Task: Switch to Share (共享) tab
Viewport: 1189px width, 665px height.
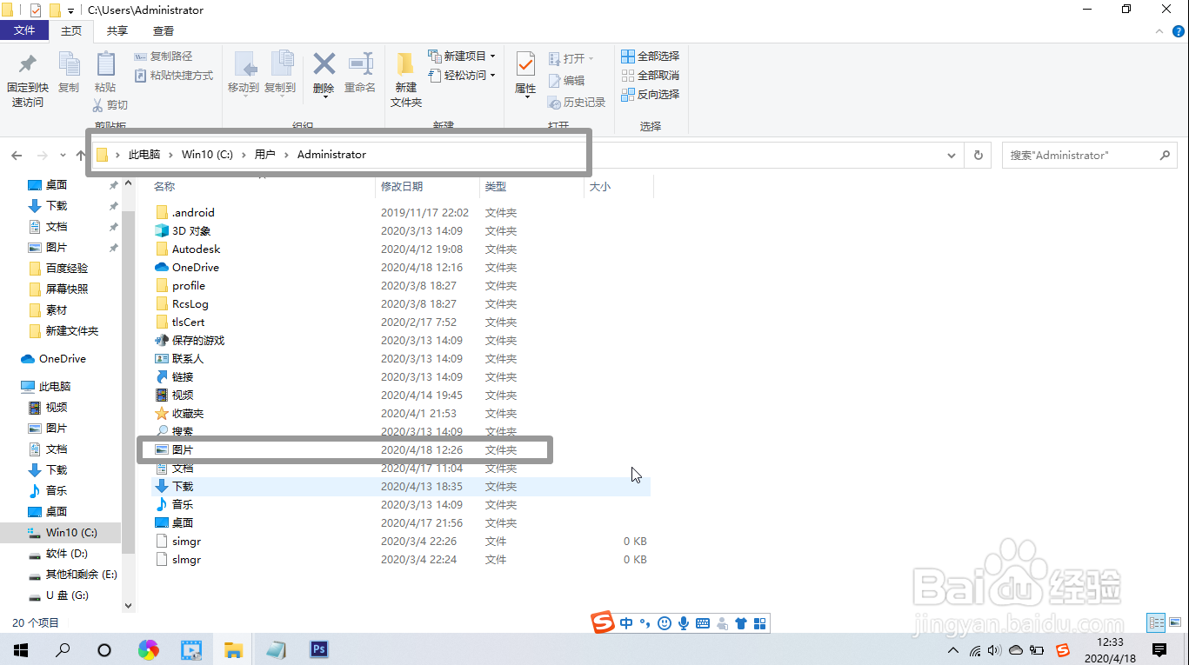Action: coord(117,30)
